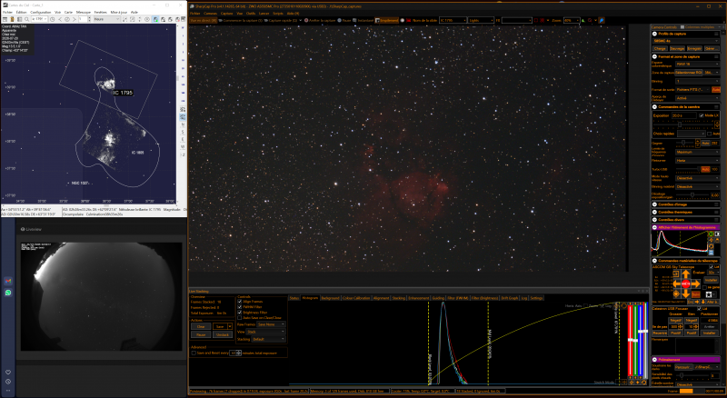Switch to the Status tab in Live Stacking
This screenshot has height=398, width=727.
tap(294, 298)
